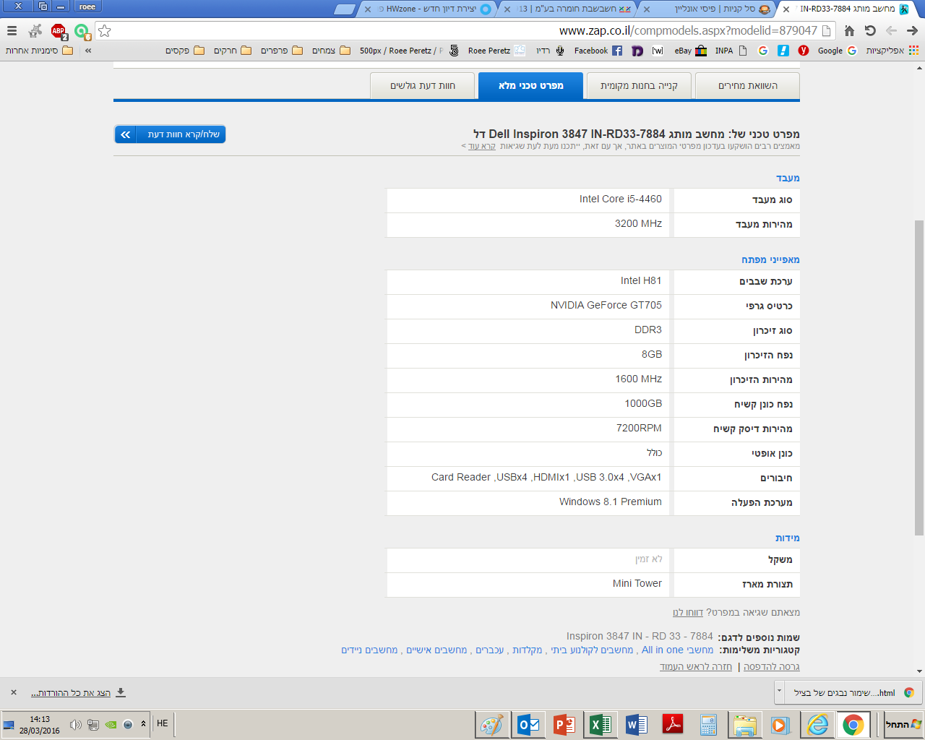Open the Windows Start button

pos(904,724)
